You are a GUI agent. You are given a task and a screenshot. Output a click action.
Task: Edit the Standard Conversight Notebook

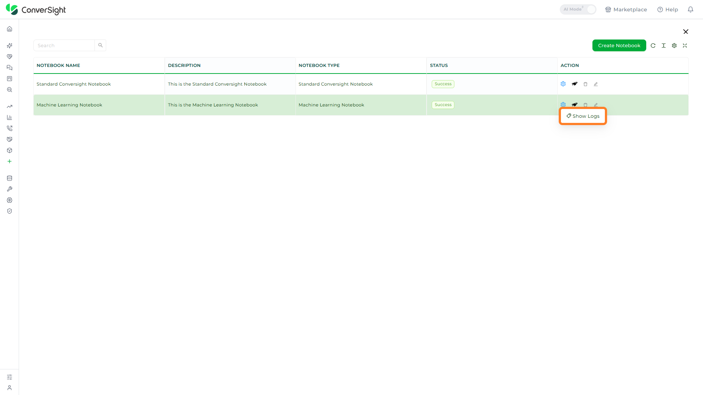596,84
